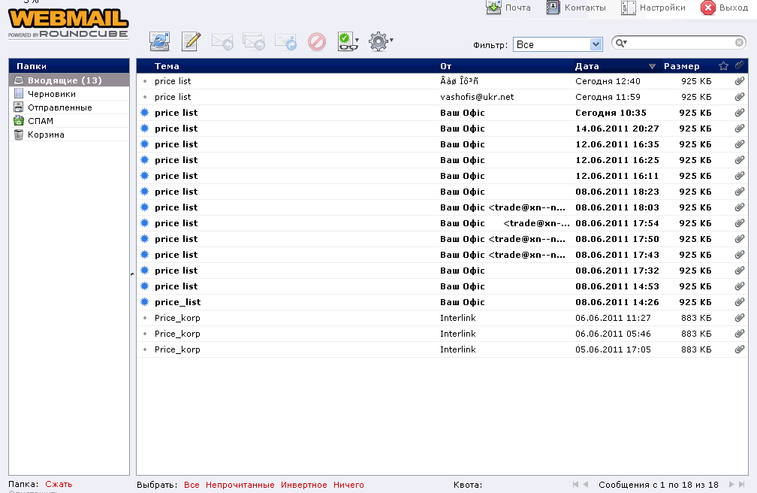Click the reply to sender envelope icon

click(x=222, y=42)
